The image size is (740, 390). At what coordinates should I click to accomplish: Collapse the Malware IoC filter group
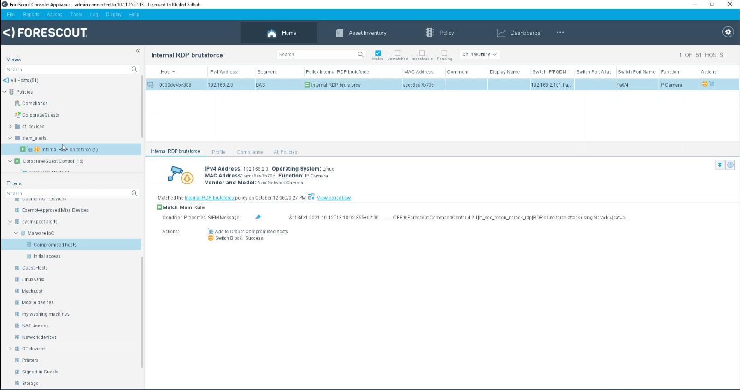tap(16, 233)
